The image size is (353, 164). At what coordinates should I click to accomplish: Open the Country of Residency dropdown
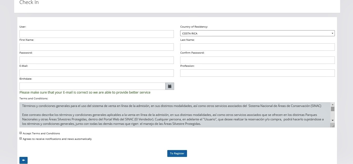257,33
